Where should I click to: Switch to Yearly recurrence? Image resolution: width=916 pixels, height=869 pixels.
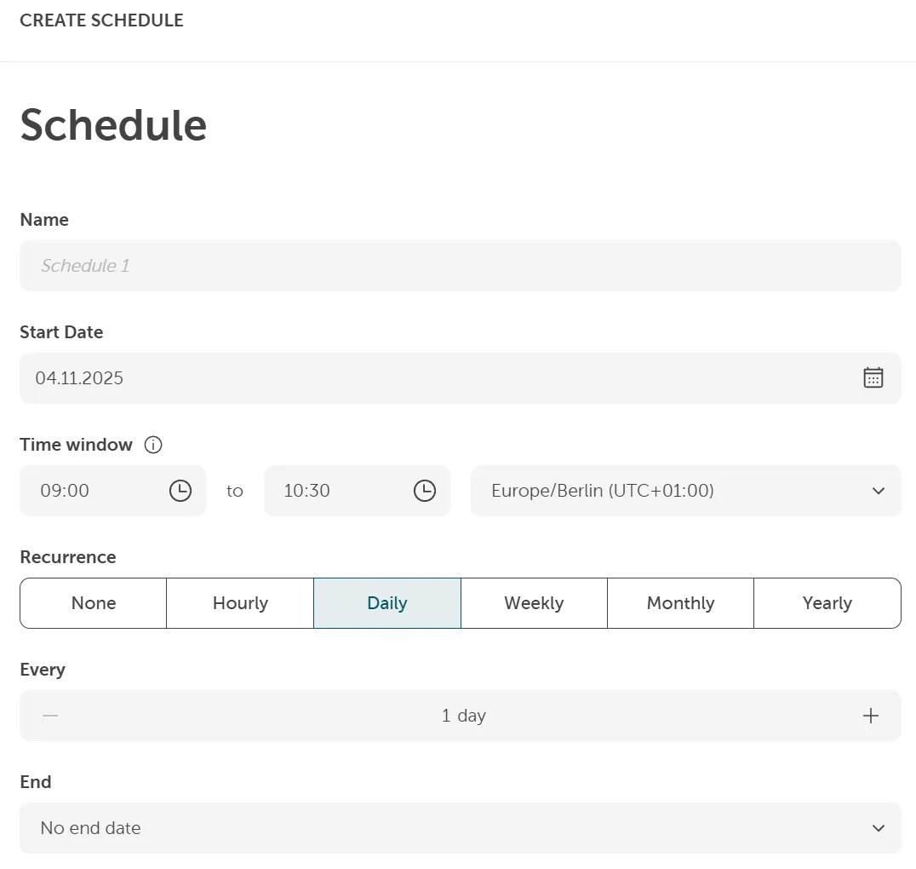(827, 602)
